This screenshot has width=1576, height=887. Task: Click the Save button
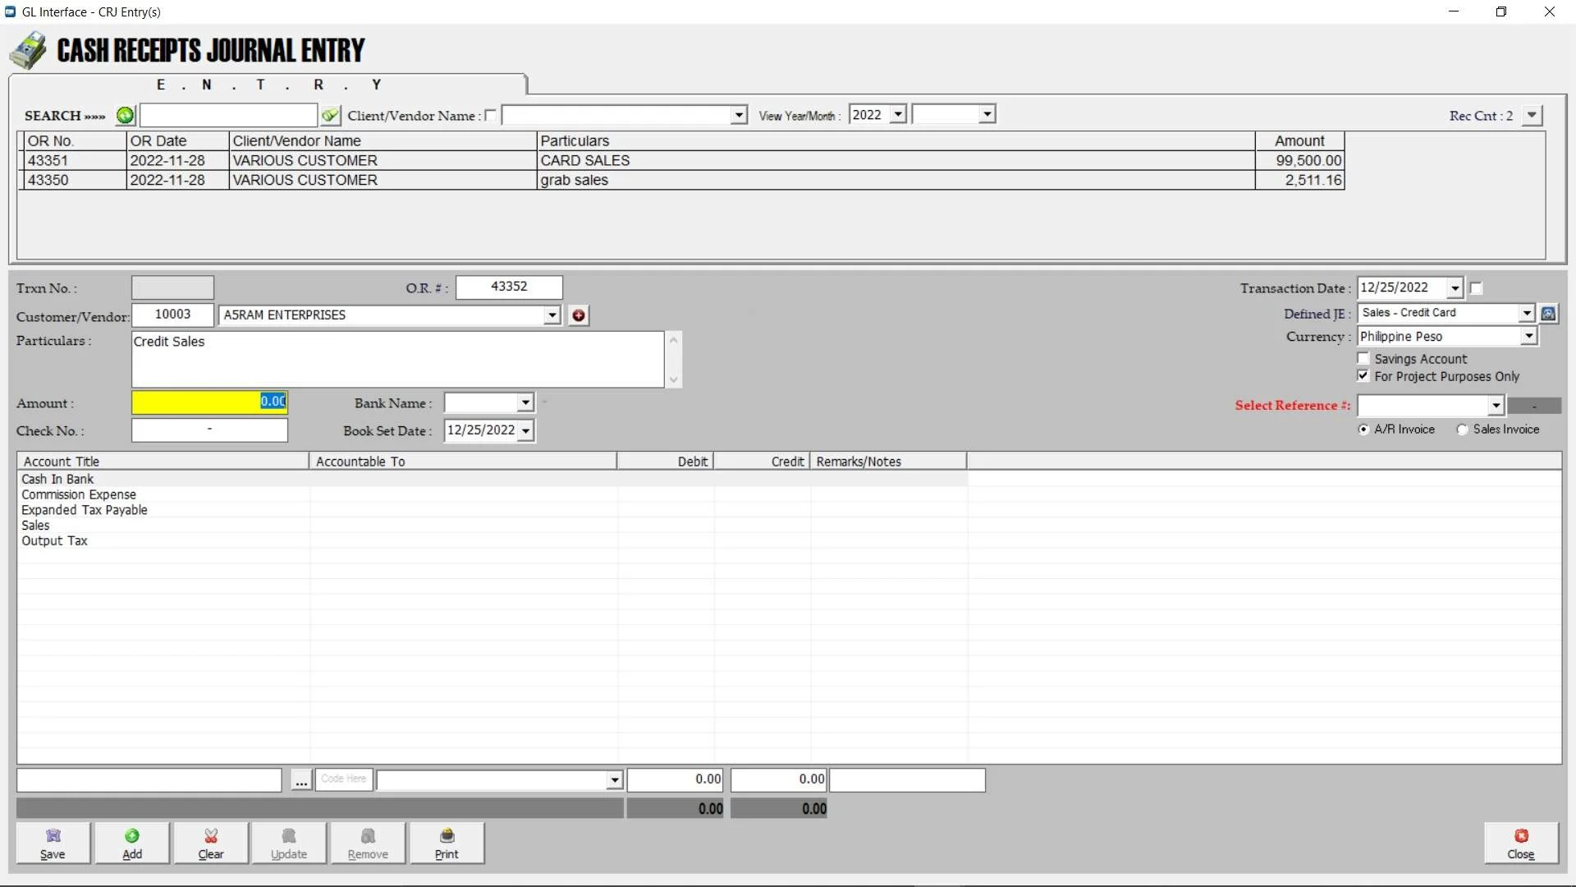pyautogui.click(x=53, y=843)
